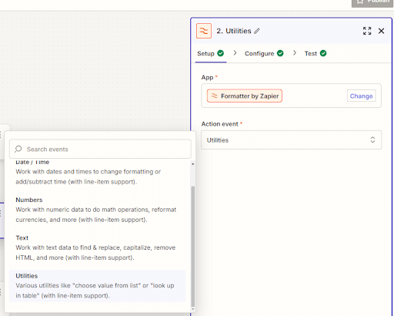Click the green checkmark beside Setup
The width and height of the screenshot is (394, 316).
pos(220,53)
